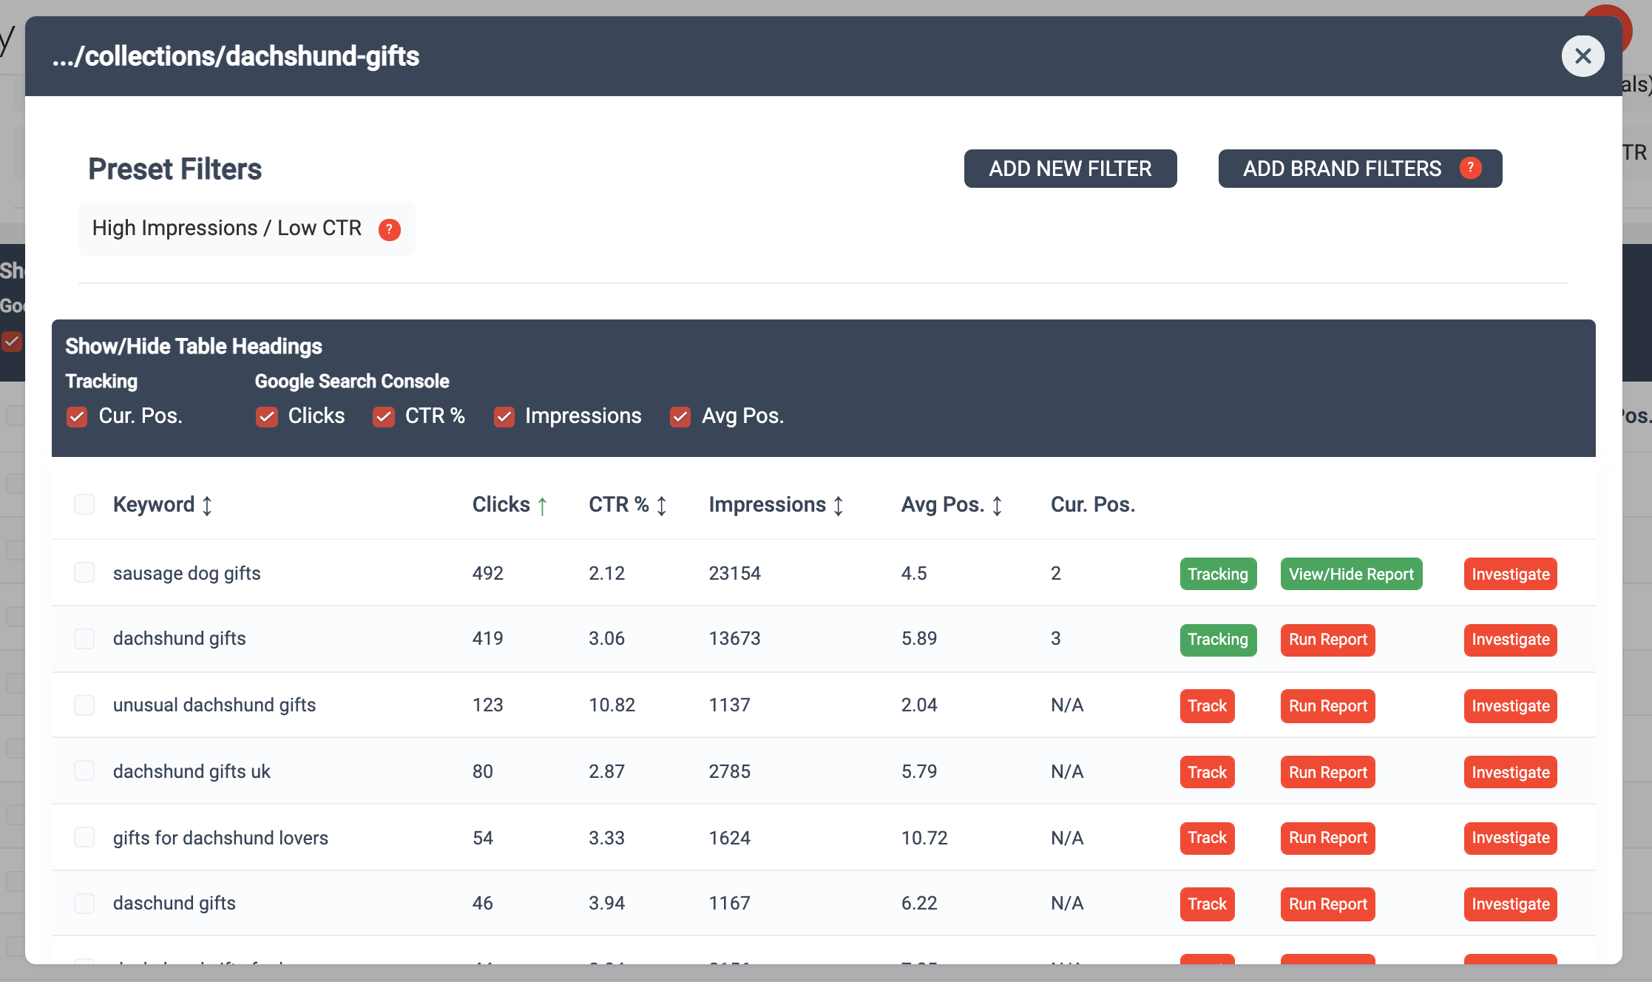This screenshot has height=982, width=1652.
Task: Run Report for dachshund gifts
Action: coord(1327,639)
